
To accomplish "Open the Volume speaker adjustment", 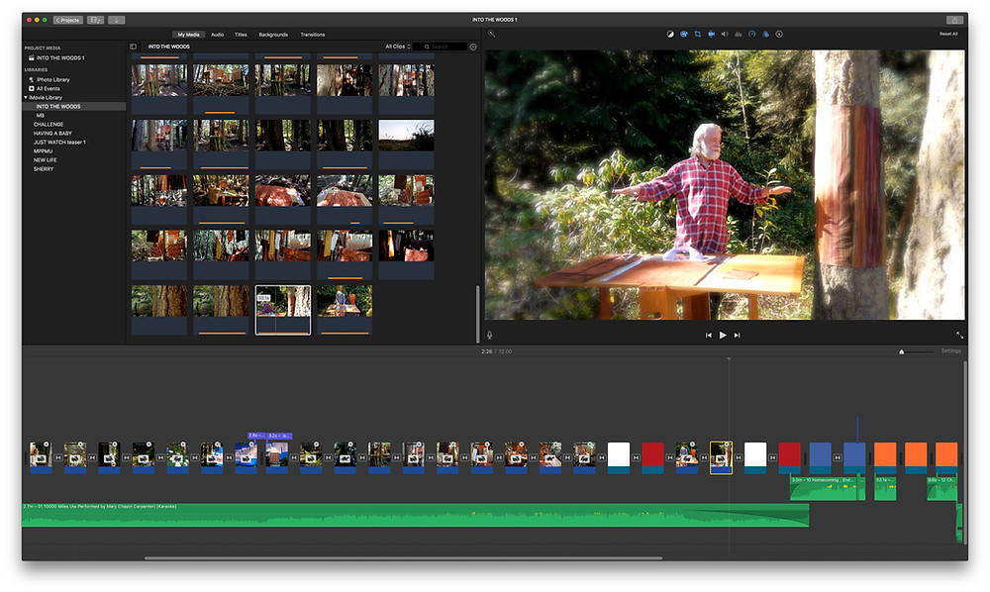I will coord(725,34).
